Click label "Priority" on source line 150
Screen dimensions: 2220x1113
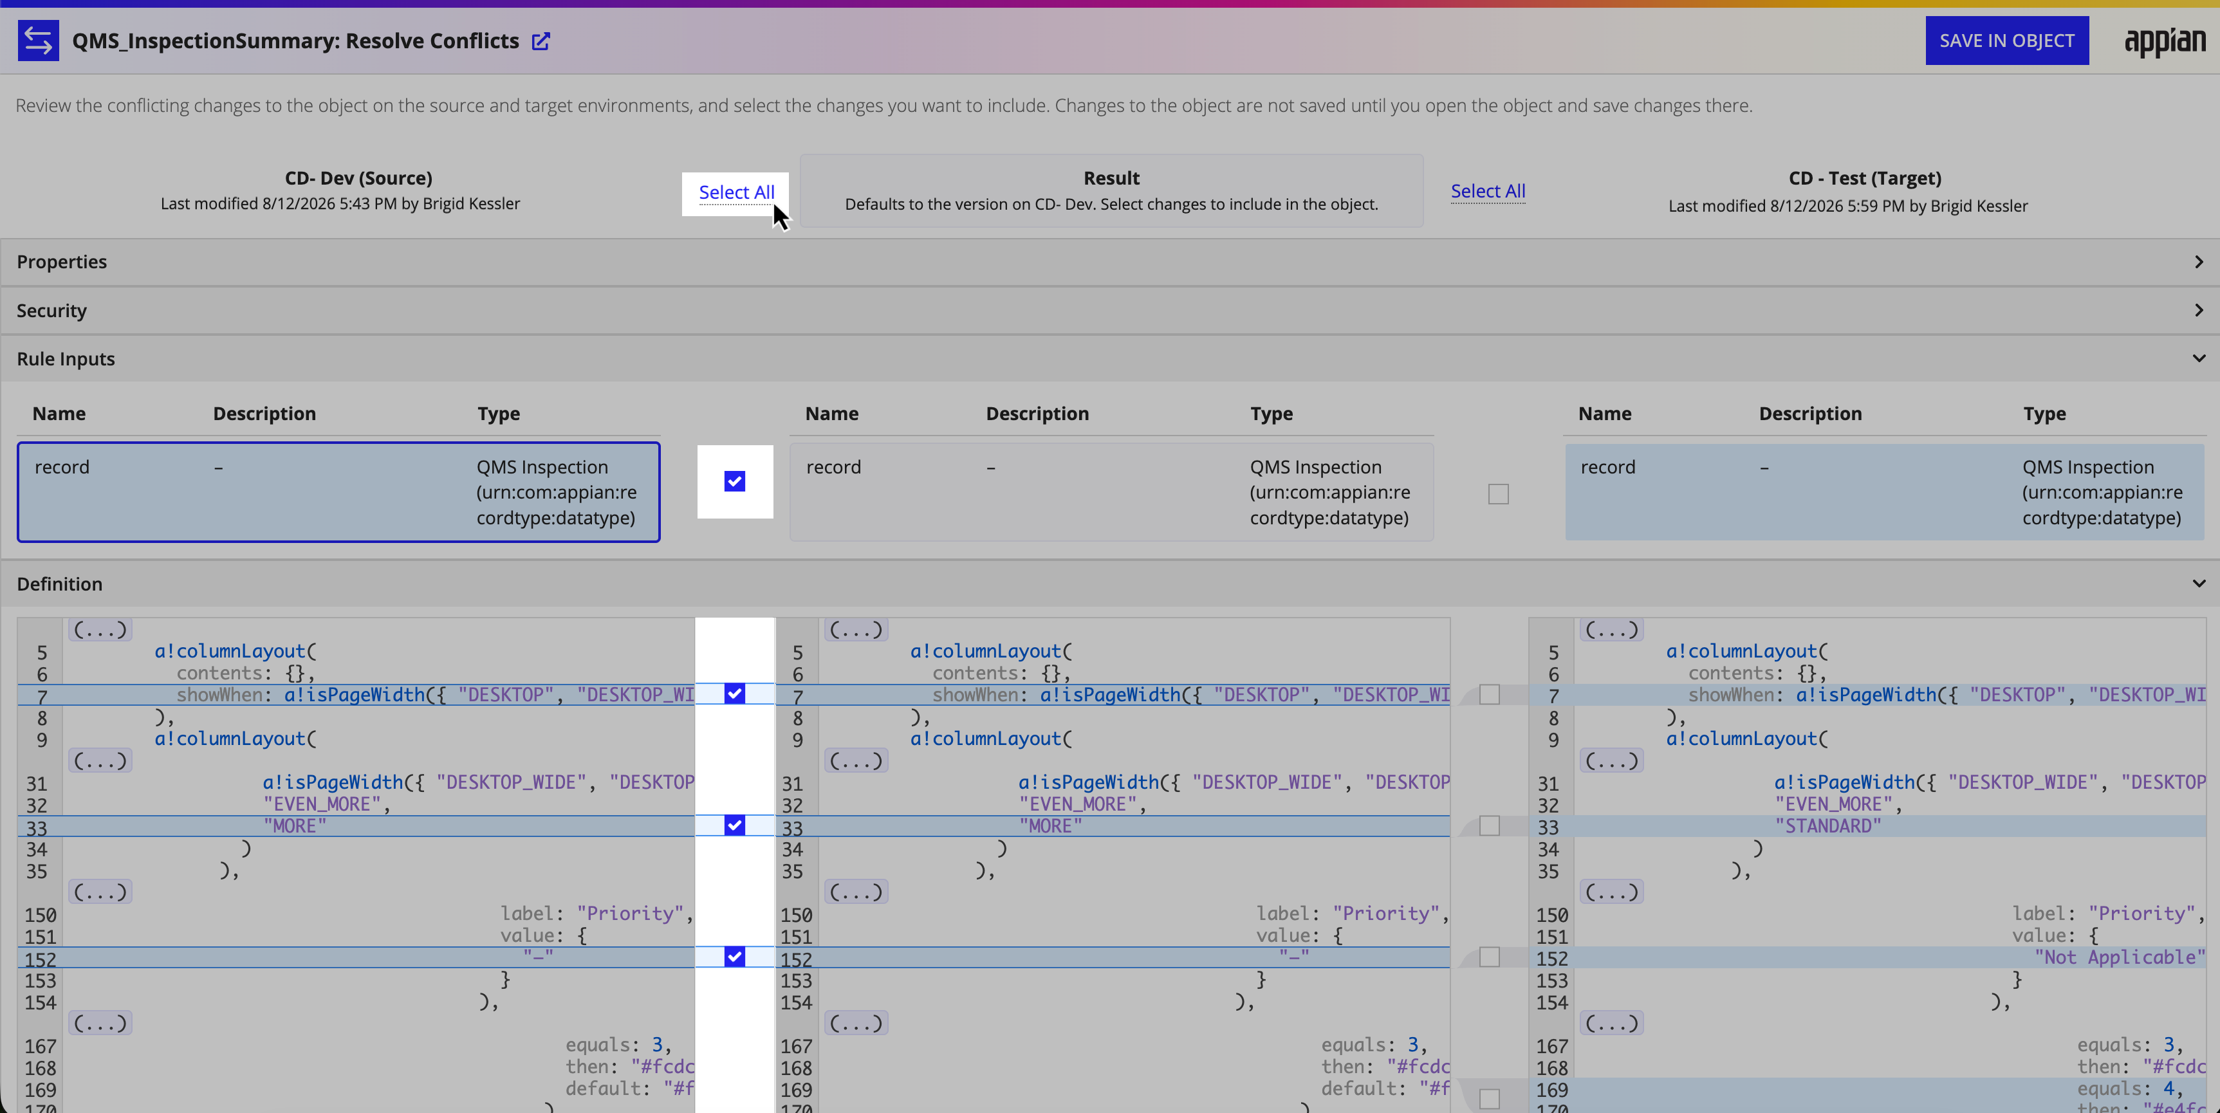597,913
